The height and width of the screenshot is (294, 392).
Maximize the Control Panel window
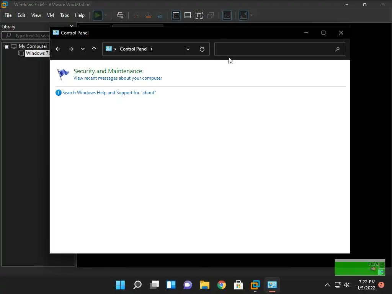323,33
